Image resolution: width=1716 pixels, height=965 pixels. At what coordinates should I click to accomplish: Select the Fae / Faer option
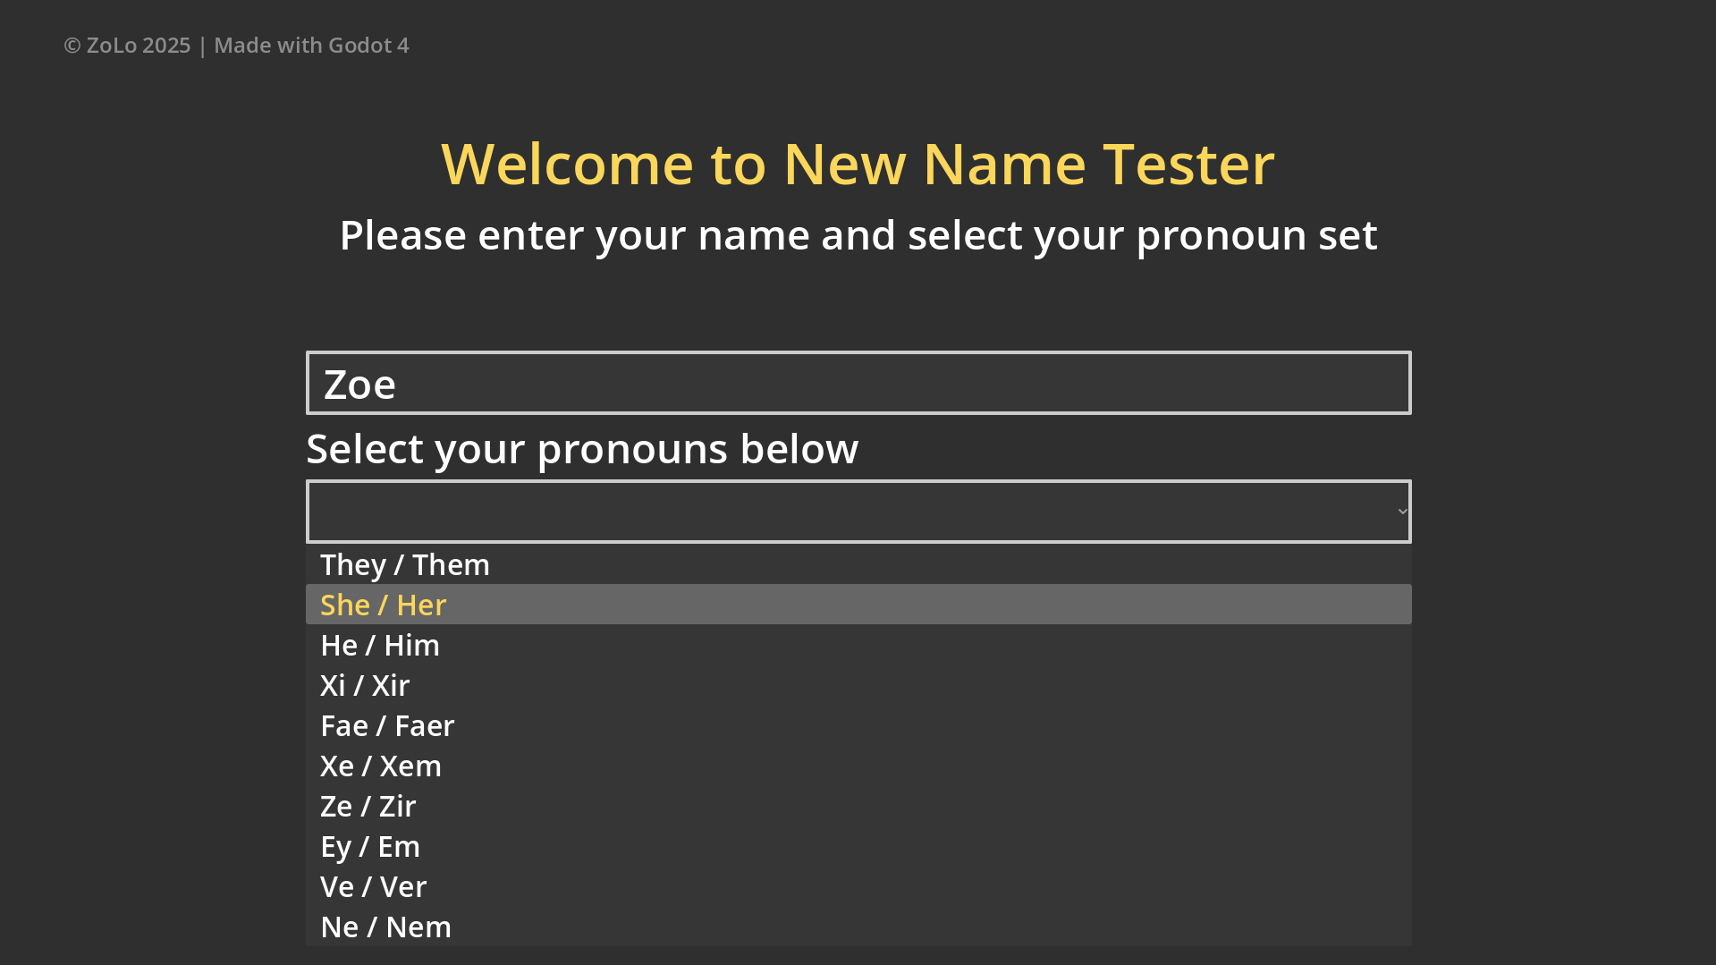386,725
